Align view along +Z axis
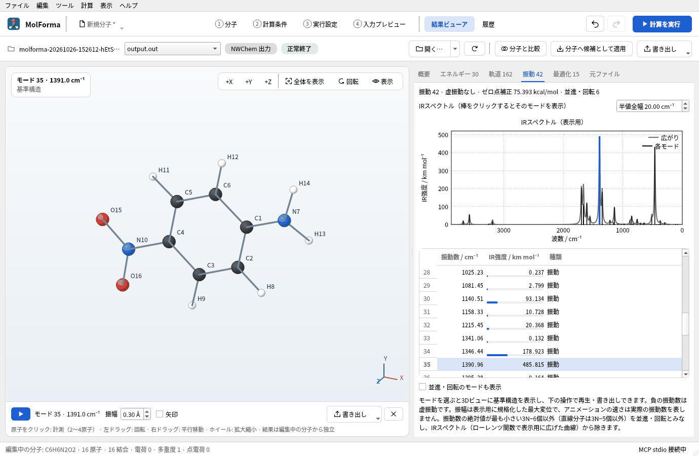The image size is (699, 456). tap(268, 82)
